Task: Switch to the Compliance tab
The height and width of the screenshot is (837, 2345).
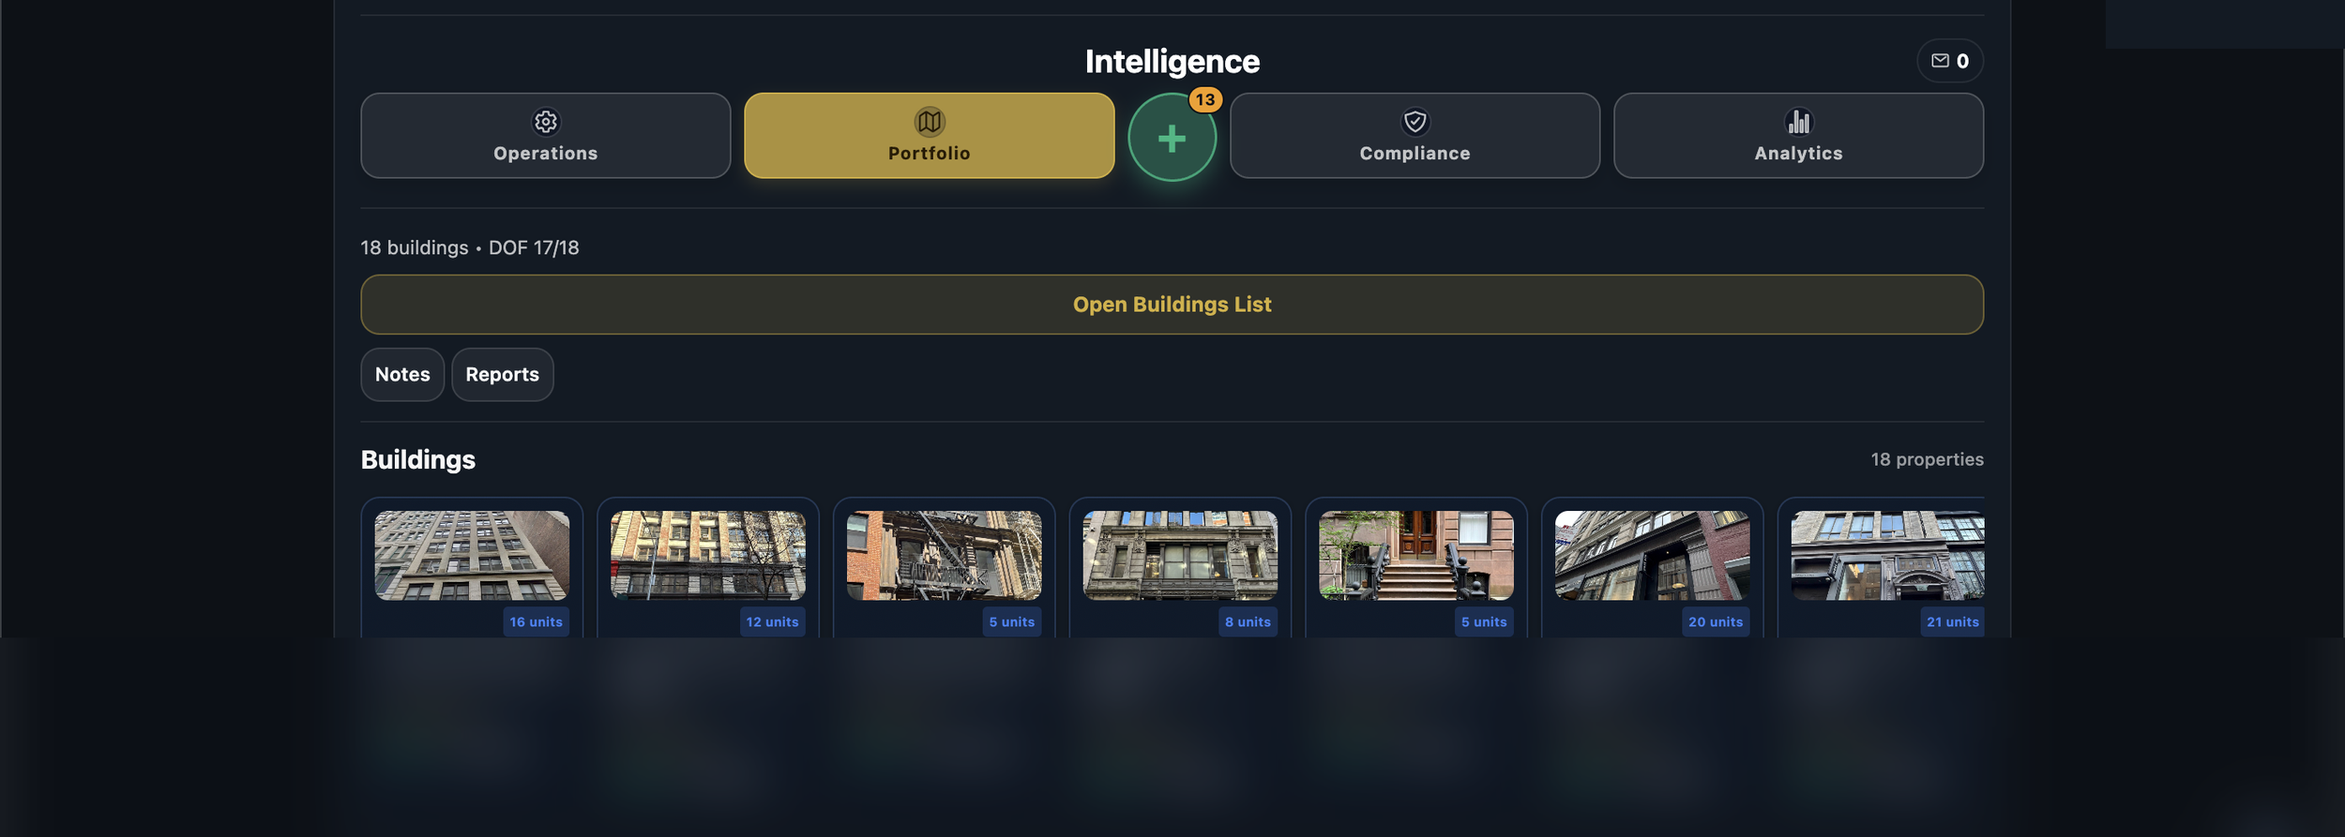Action: click(1415, 135)
